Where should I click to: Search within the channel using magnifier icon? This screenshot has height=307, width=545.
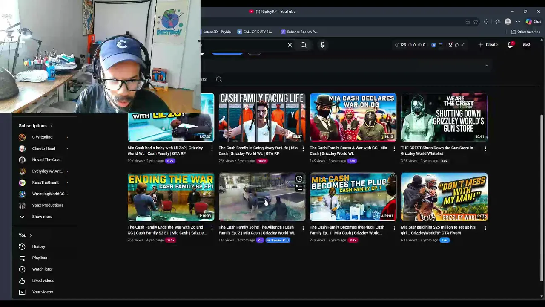(x=219, y=79)
